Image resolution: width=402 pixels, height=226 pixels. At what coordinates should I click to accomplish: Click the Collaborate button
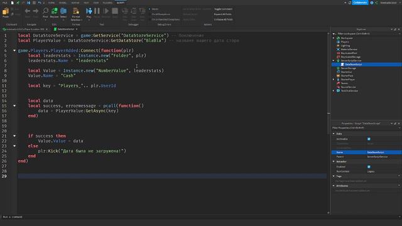(x=360, y=3)
